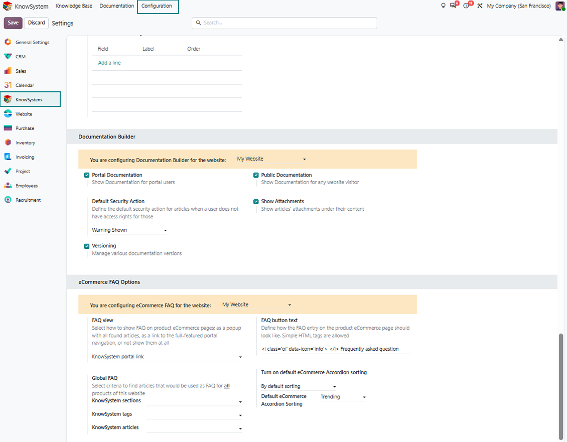The width and height of the screenshot is (567, 442).
Task: Click the debug tools wrench icon
Action: click(480, 6)
